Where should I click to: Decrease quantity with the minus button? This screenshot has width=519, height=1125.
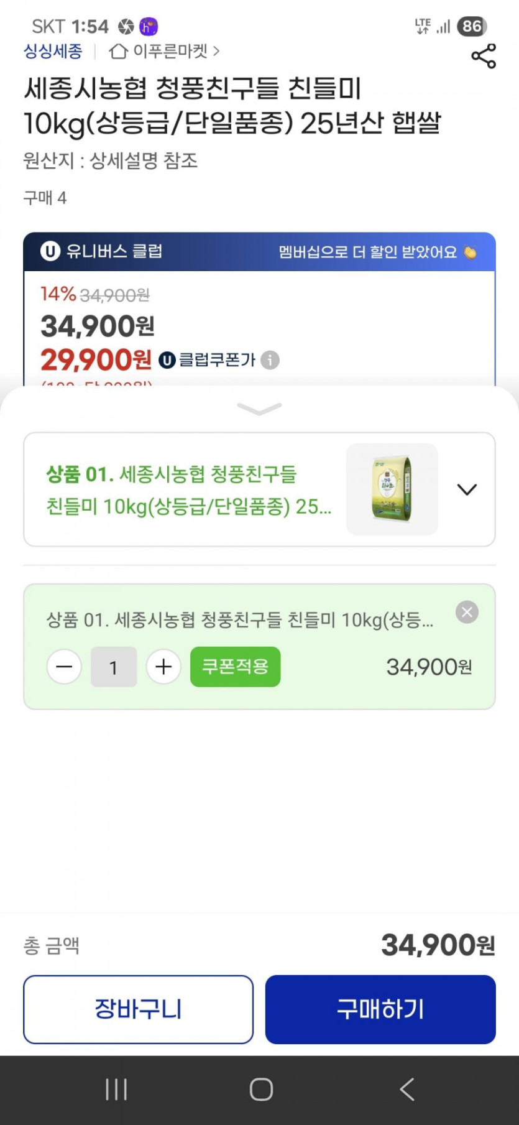[64, 667]
